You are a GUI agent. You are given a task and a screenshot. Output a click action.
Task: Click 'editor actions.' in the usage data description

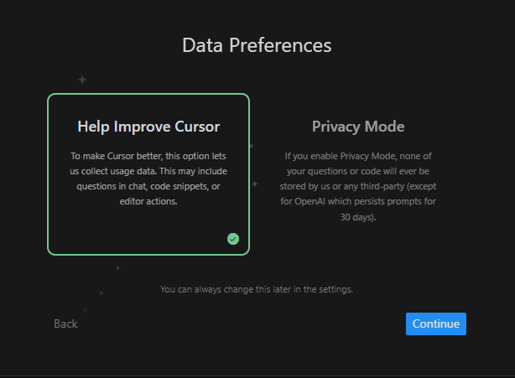148,201
